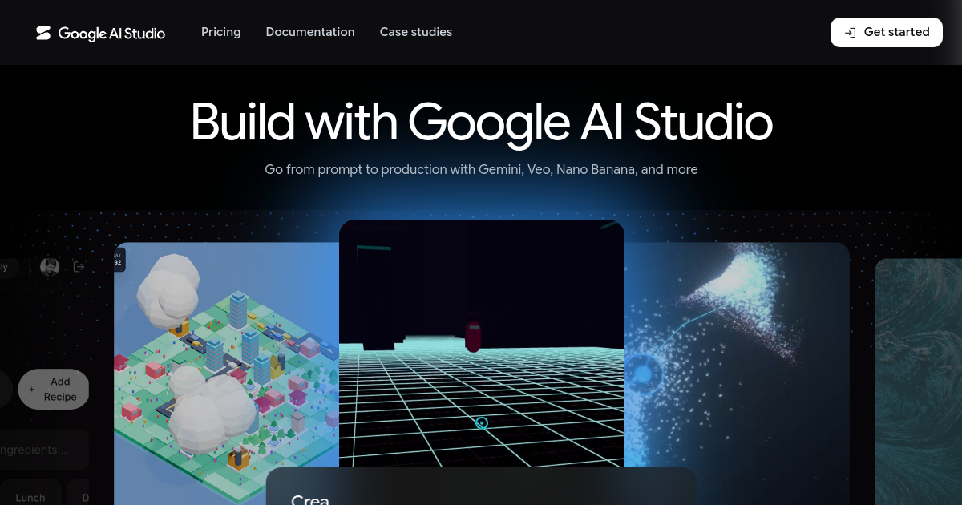962x505 pixels.
Task: Click the Add Recipe button
Action: [x=54, y=389]
